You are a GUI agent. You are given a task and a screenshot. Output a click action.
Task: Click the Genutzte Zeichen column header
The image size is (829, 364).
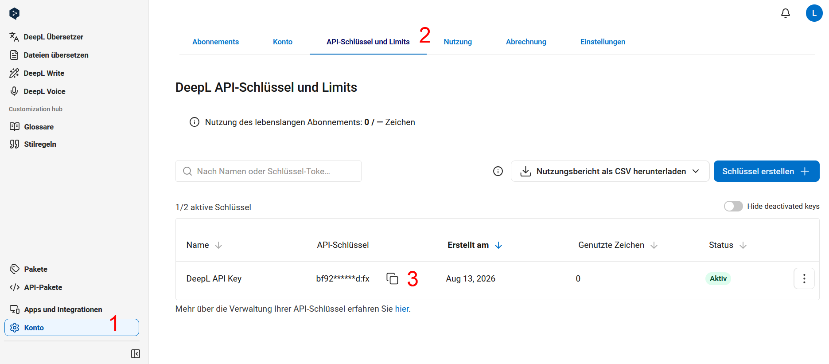(x=611, y=245)
